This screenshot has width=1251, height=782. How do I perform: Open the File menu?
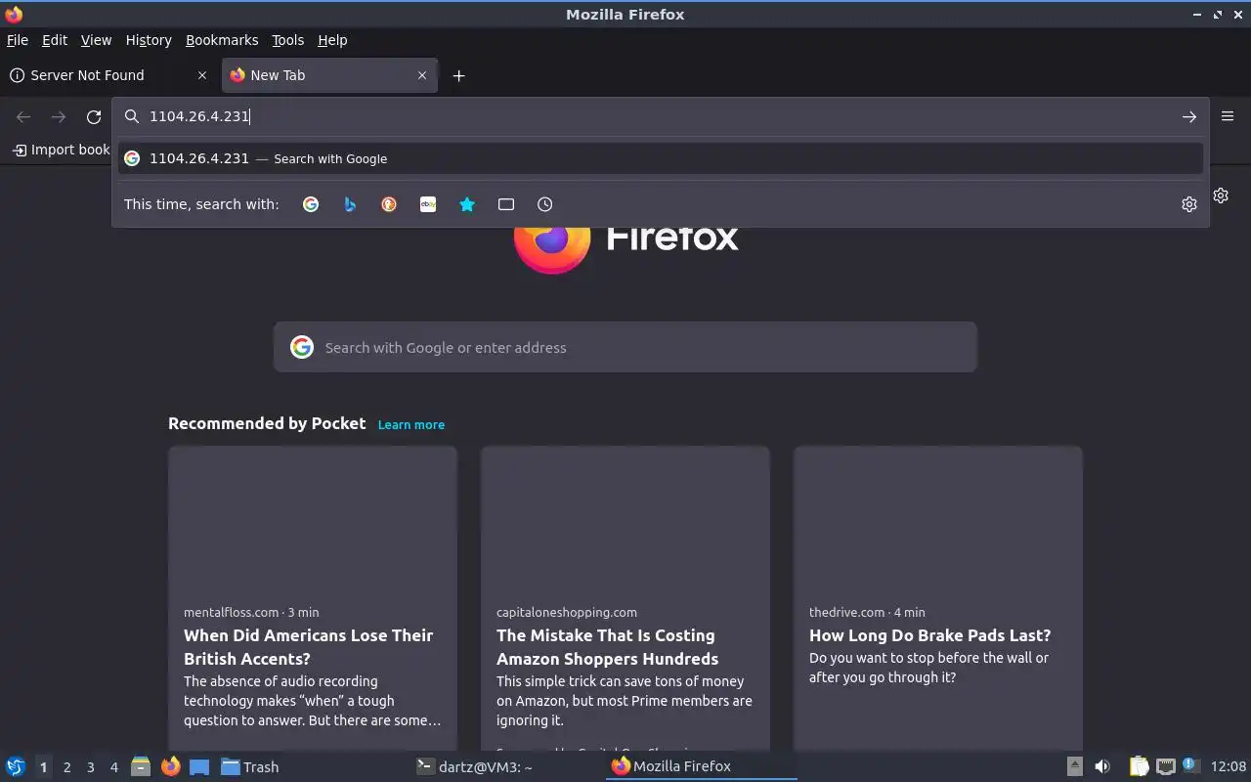tap(18, 40)
